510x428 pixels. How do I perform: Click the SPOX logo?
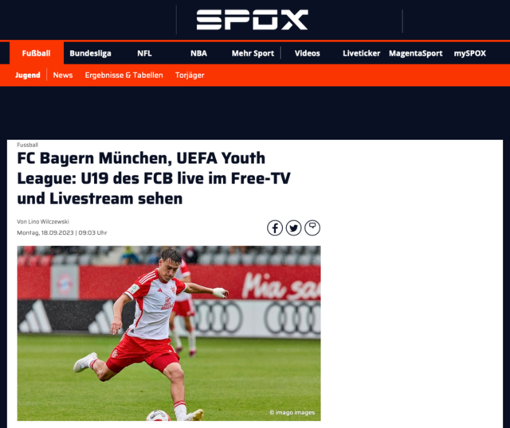click(252, 20)
